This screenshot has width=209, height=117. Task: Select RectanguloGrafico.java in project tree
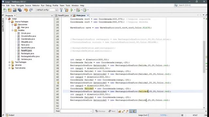[x=30, y=56]
